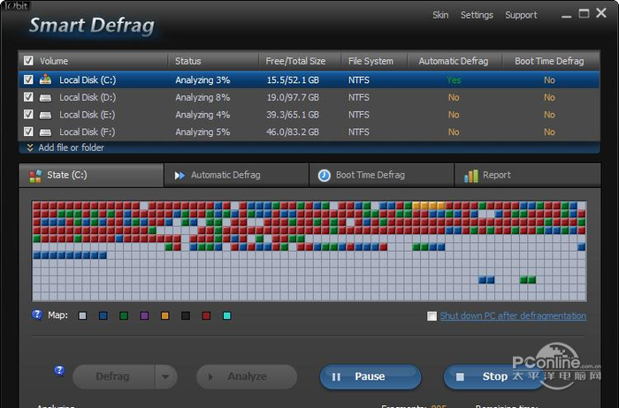619x408 pixels.
Task: Open the Report tab
Action: 527,175
